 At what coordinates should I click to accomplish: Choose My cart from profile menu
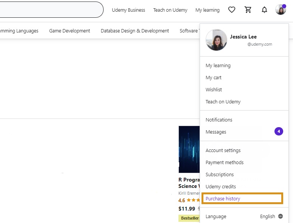point(214,78)
